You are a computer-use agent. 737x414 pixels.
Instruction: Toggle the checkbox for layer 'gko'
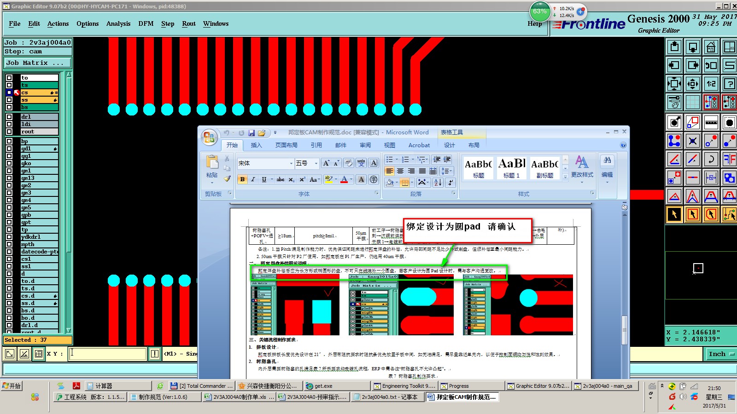(x=9, y=163)
